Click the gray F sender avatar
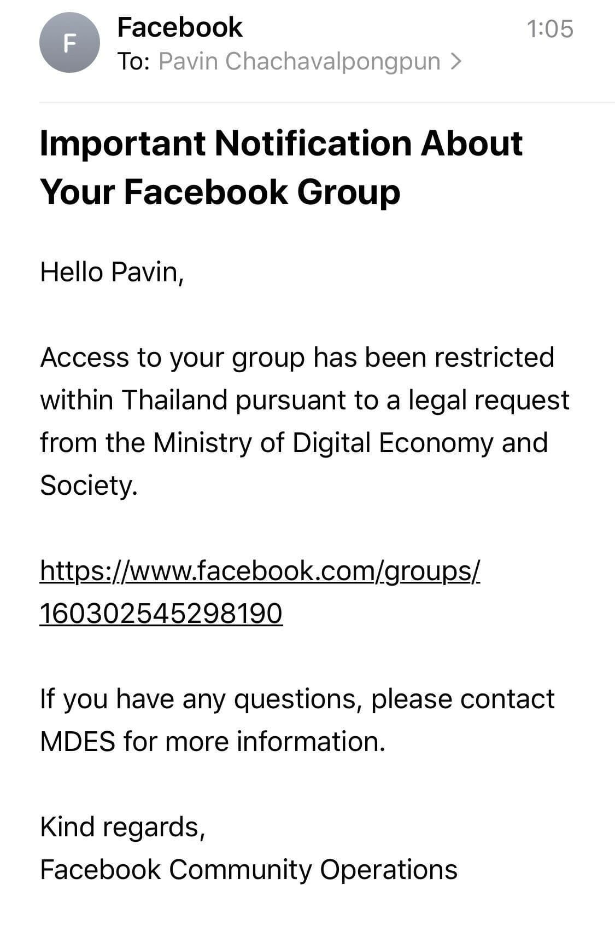The image size is (615, 925). 69,43
